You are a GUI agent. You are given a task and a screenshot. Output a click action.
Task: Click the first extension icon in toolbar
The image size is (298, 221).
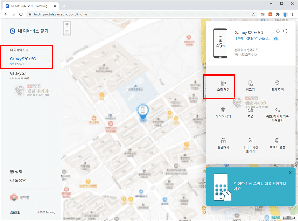click(263, 14)
